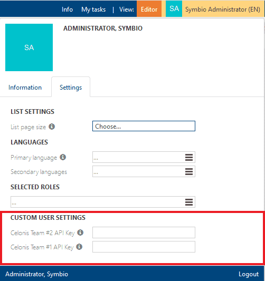This screenshot has width=265, height=281.
Task: Click the large SA profile picture
Action: [29, 47]
